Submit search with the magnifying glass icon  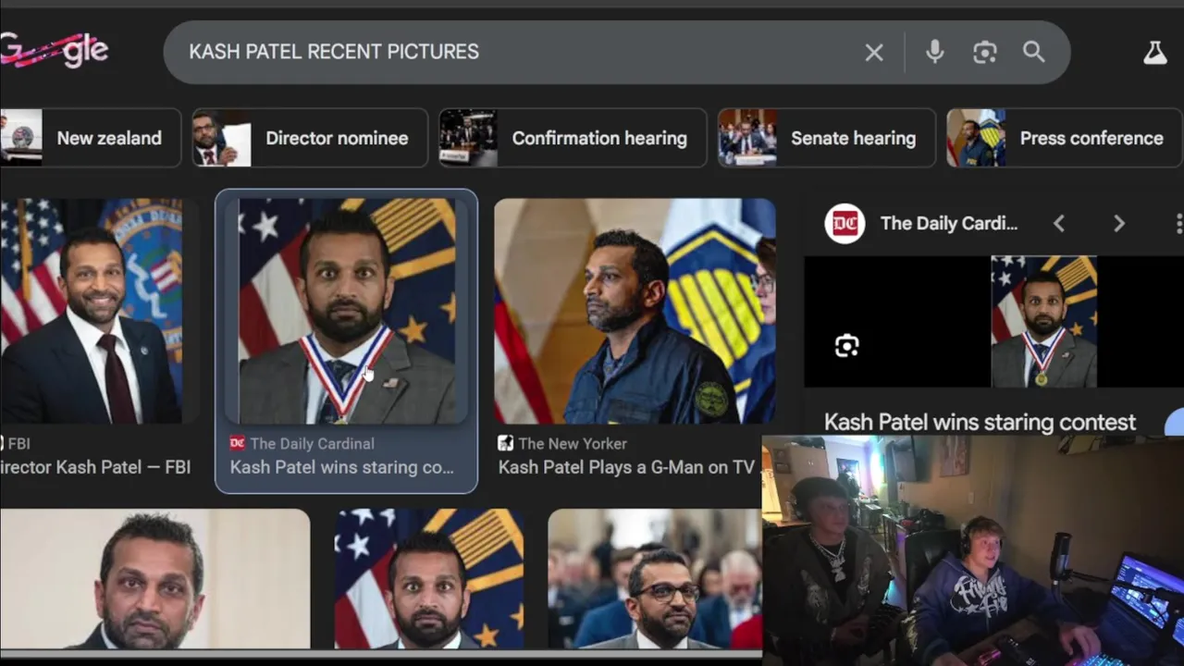1034,52
